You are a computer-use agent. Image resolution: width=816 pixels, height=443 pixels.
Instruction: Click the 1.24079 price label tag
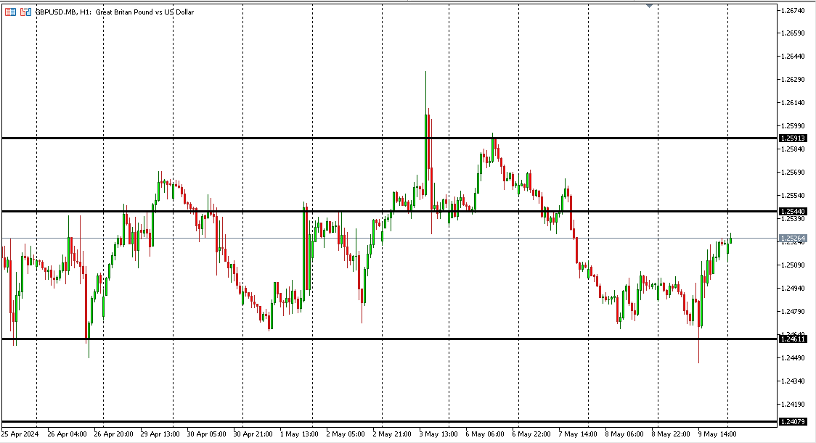(x=792, y=421)
